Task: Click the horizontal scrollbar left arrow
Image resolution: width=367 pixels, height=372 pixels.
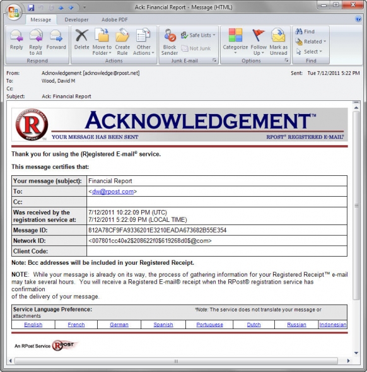Action: click(10, 361)
